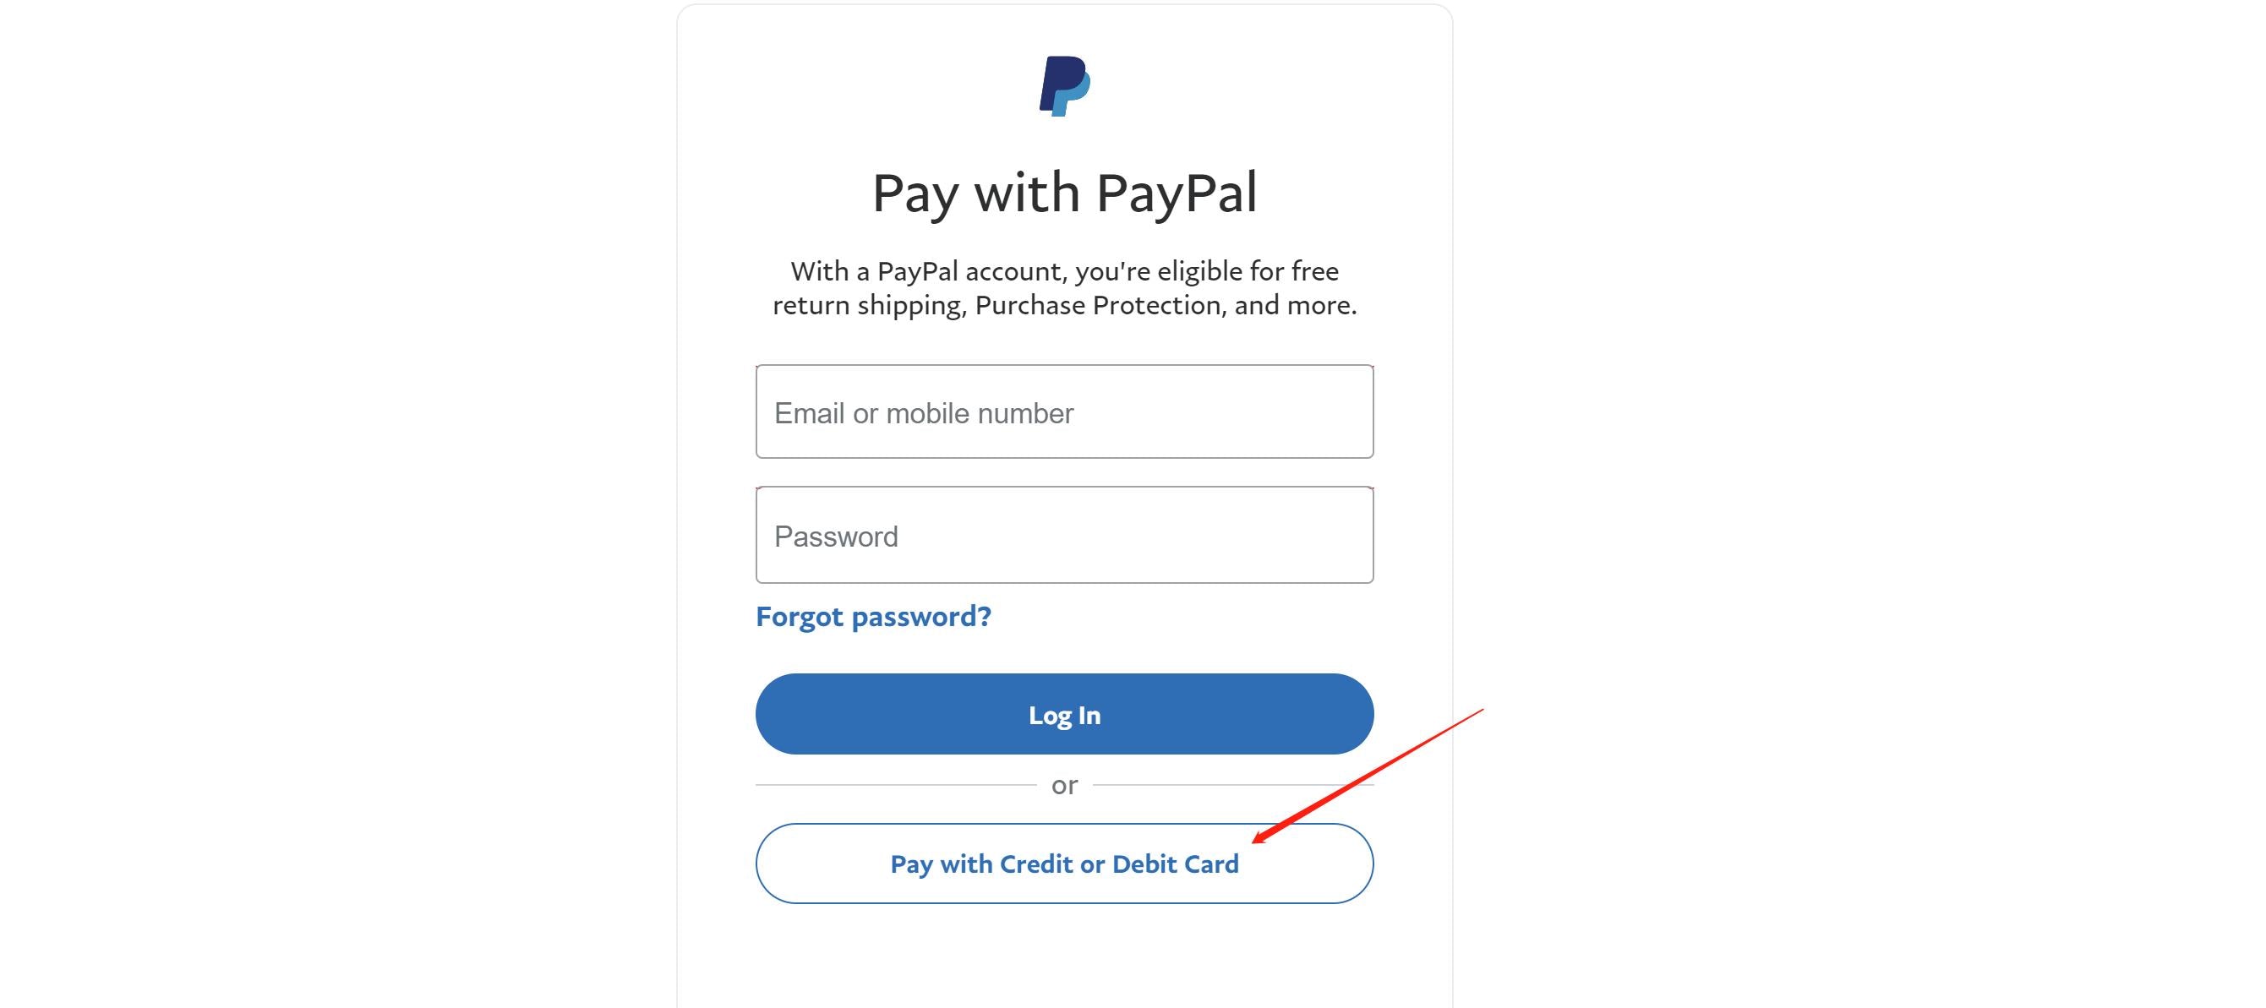Screen dimensions: 2266x1008
Task: Click the "Password" placeholder text
Action: pyautogui.click(x=836, y=537)
